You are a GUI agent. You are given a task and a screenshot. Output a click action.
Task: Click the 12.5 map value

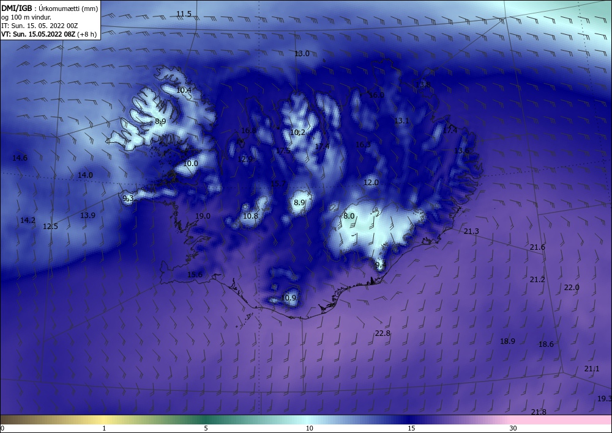point(50,226)
